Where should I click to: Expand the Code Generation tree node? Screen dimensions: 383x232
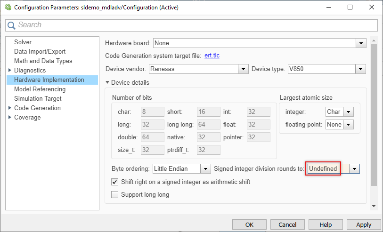[10, 108]
